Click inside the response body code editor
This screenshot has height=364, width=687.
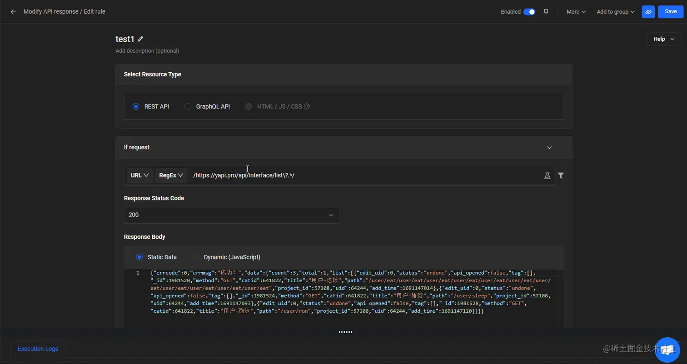343,297
